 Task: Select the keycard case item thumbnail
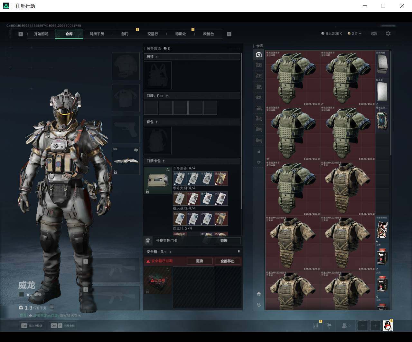click(158, 180)
